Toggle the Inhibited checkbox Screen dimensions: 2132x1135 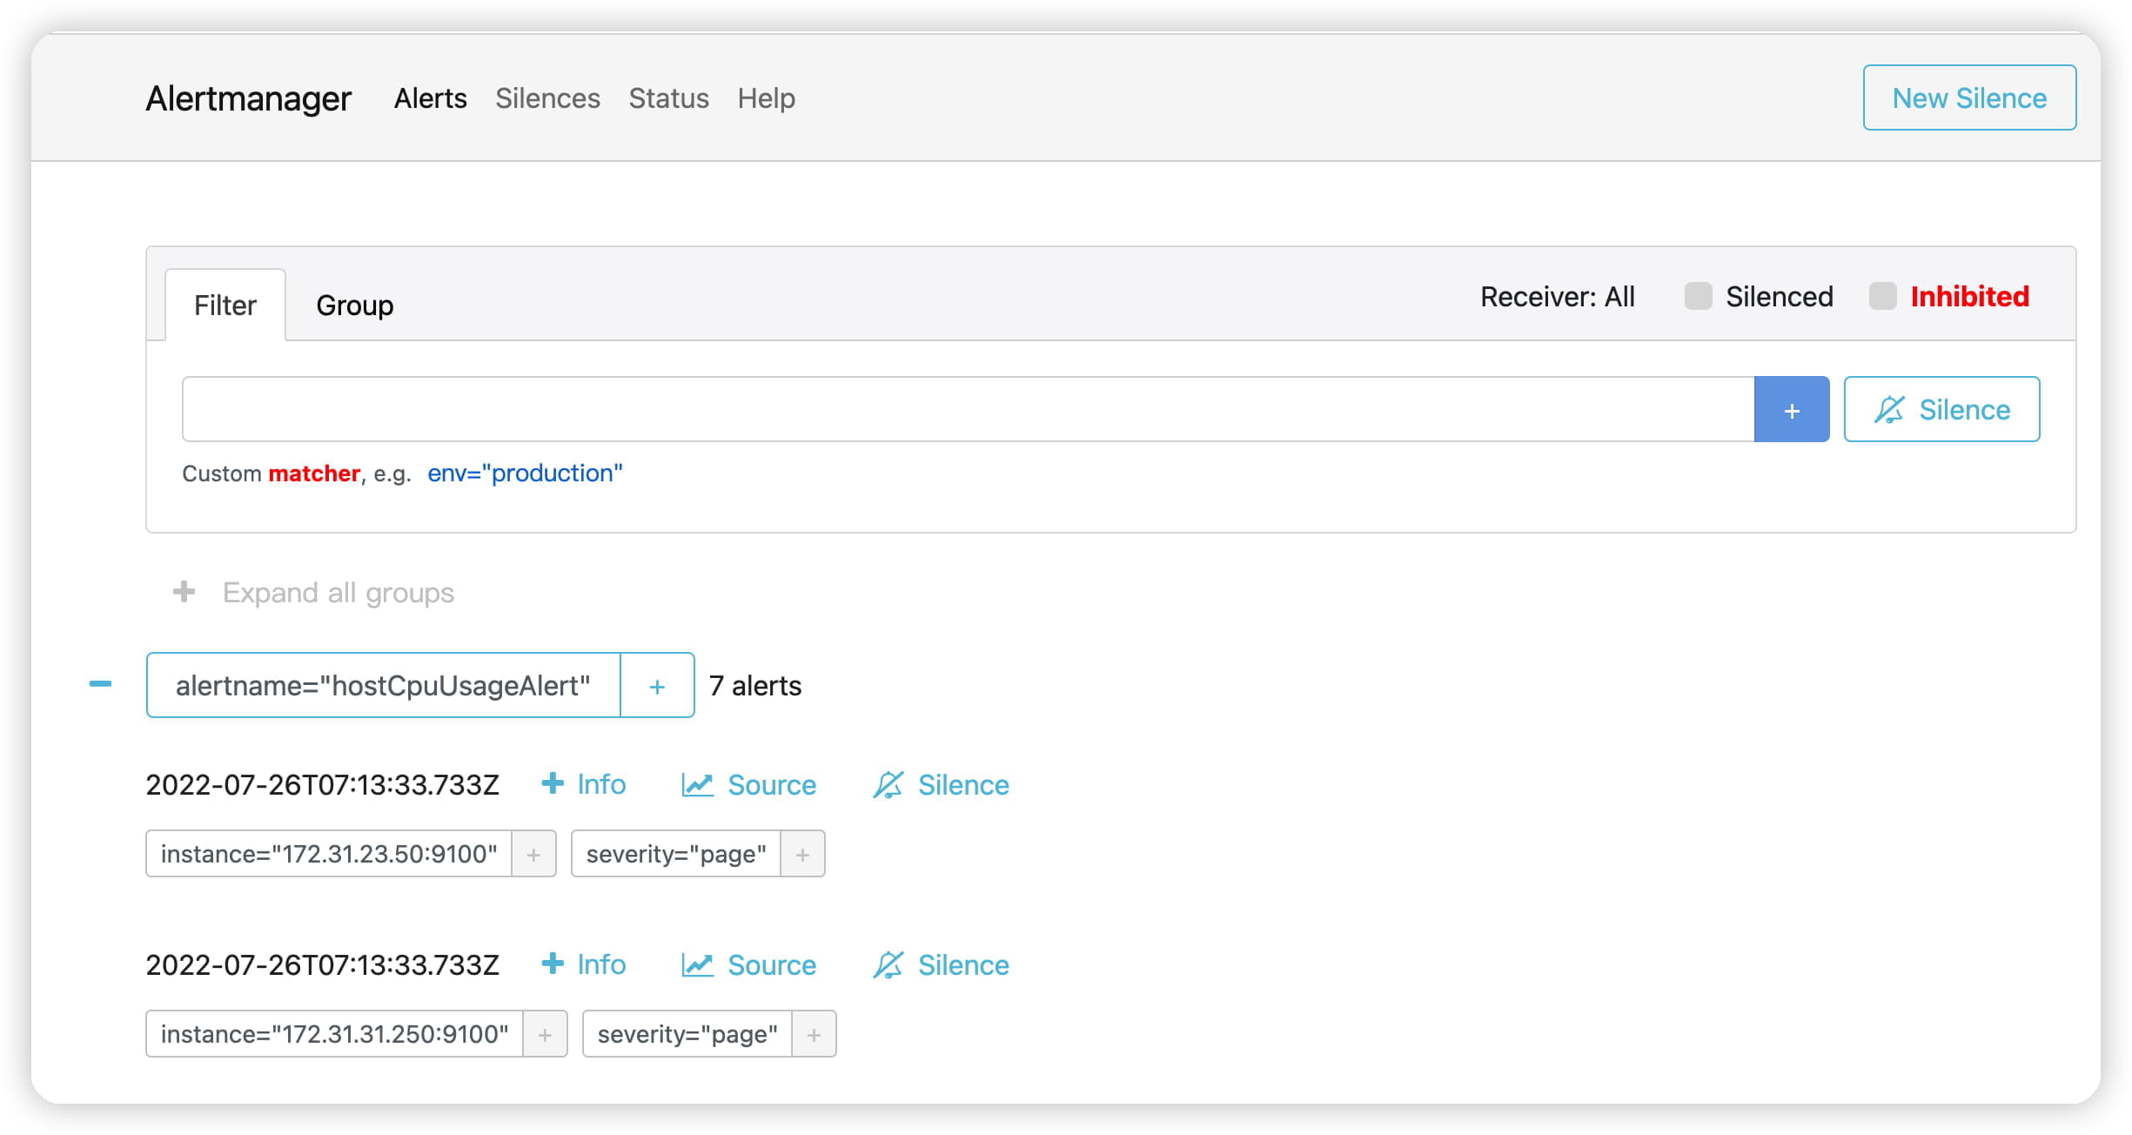pos(1882,296)
